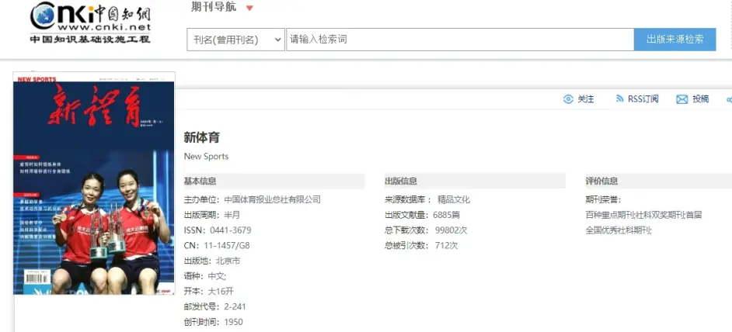Open the 投稿 submission link text
Screen dimensions: 732x332
click(x=701, y=99)
